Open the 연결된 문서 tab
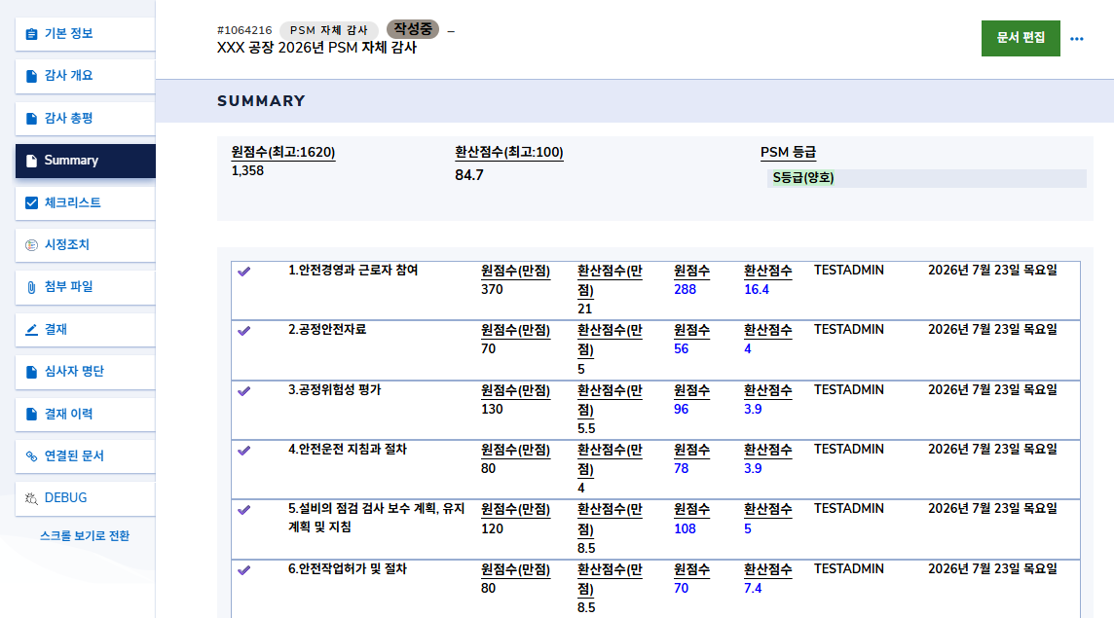 pyautogui.click(x=86, y=456)
